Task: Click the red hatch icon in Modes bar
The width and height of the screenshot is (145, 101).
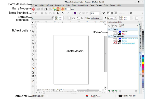Action: click(63, 9)
